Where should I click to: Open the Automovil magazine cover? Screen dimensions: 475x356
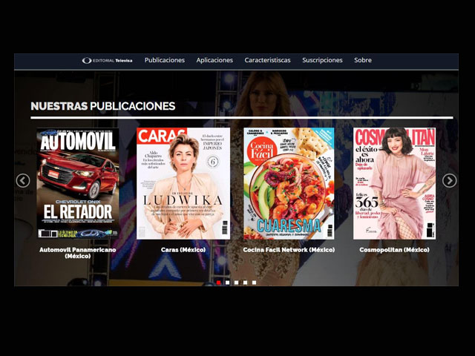78,183
